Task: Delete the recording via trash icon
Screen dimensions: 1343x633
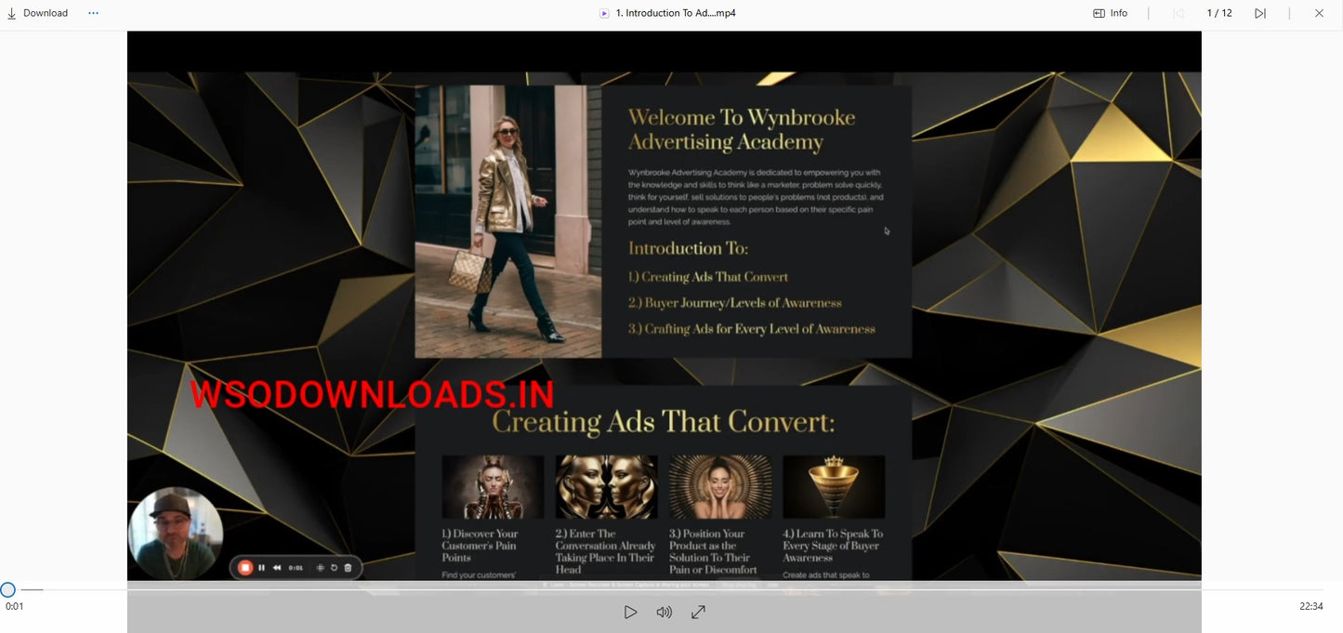Action: pos(348,568)
